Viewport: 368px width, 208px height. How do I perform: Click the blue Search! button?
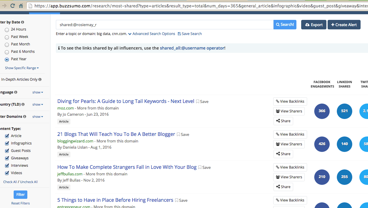(x=285, y=25)
